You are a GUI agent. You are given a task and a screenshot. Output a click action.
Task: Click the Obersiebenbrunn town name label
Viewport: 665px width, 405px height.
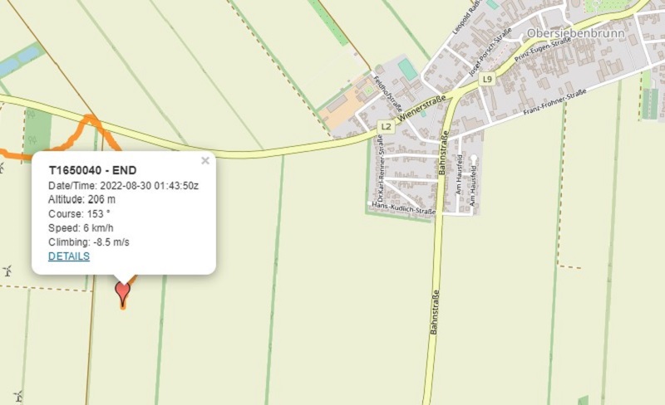[x=575, y=33]
